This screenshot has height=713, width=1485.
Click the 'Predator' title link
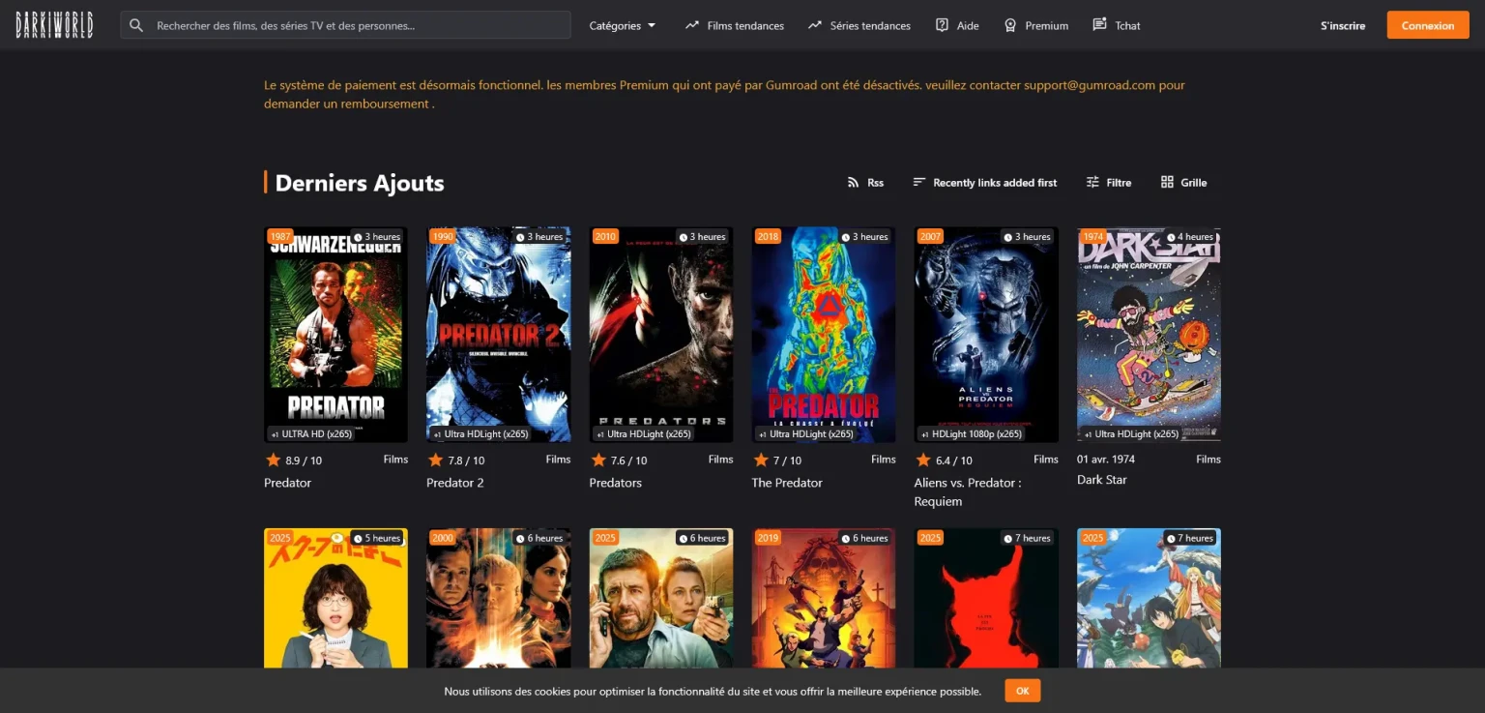click(x=287, y=483)
